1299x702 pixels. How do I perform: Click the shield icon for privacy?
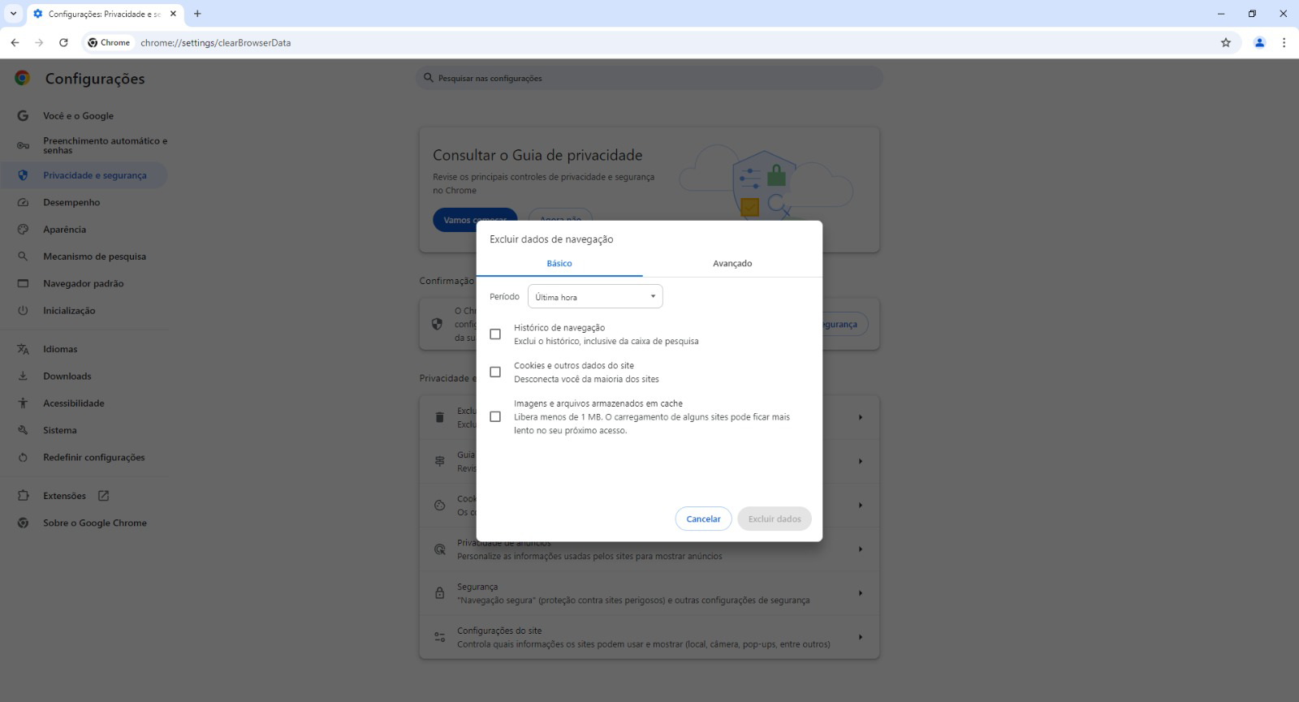[23, 175]
